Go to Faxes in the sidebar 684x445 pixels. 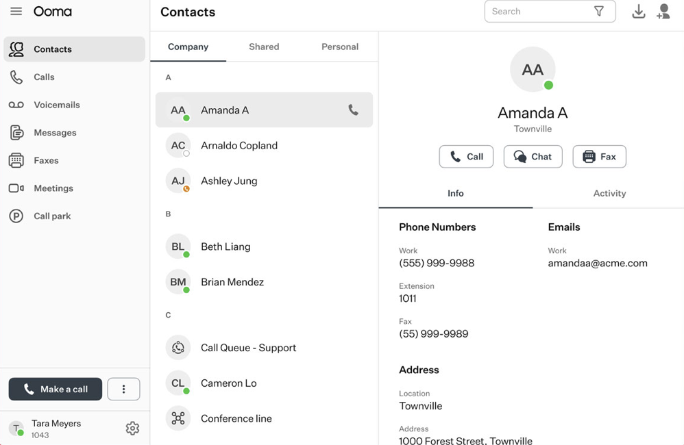(46, 160)
